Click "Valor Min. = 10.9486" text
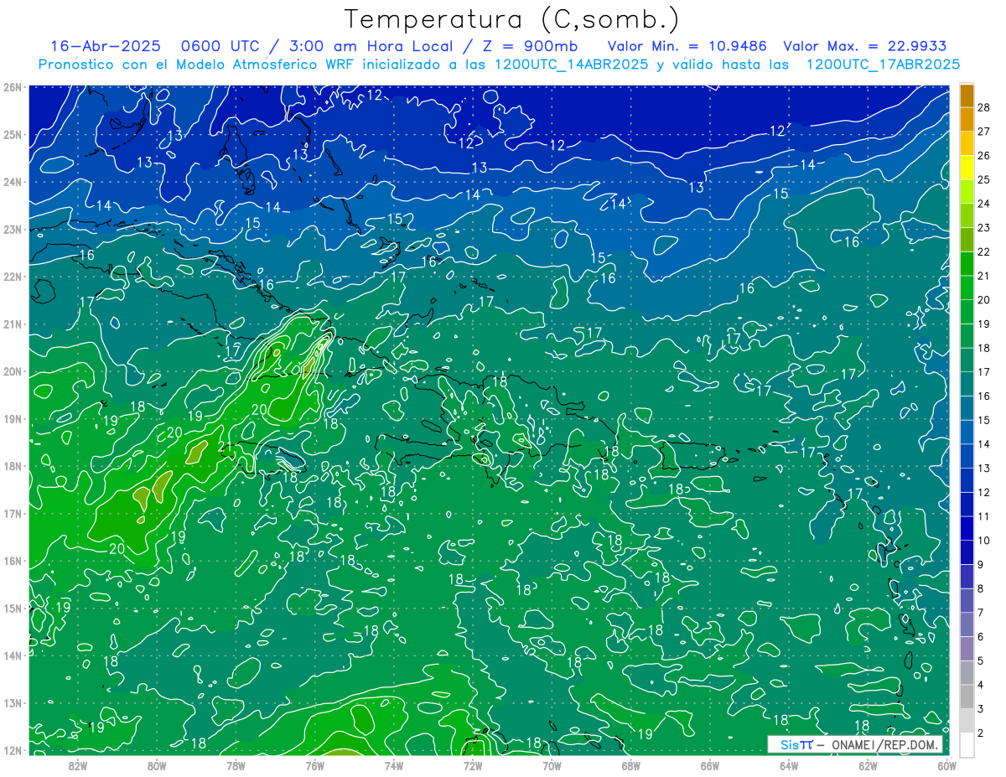The image size is (1006, 777). click(687, 46)
